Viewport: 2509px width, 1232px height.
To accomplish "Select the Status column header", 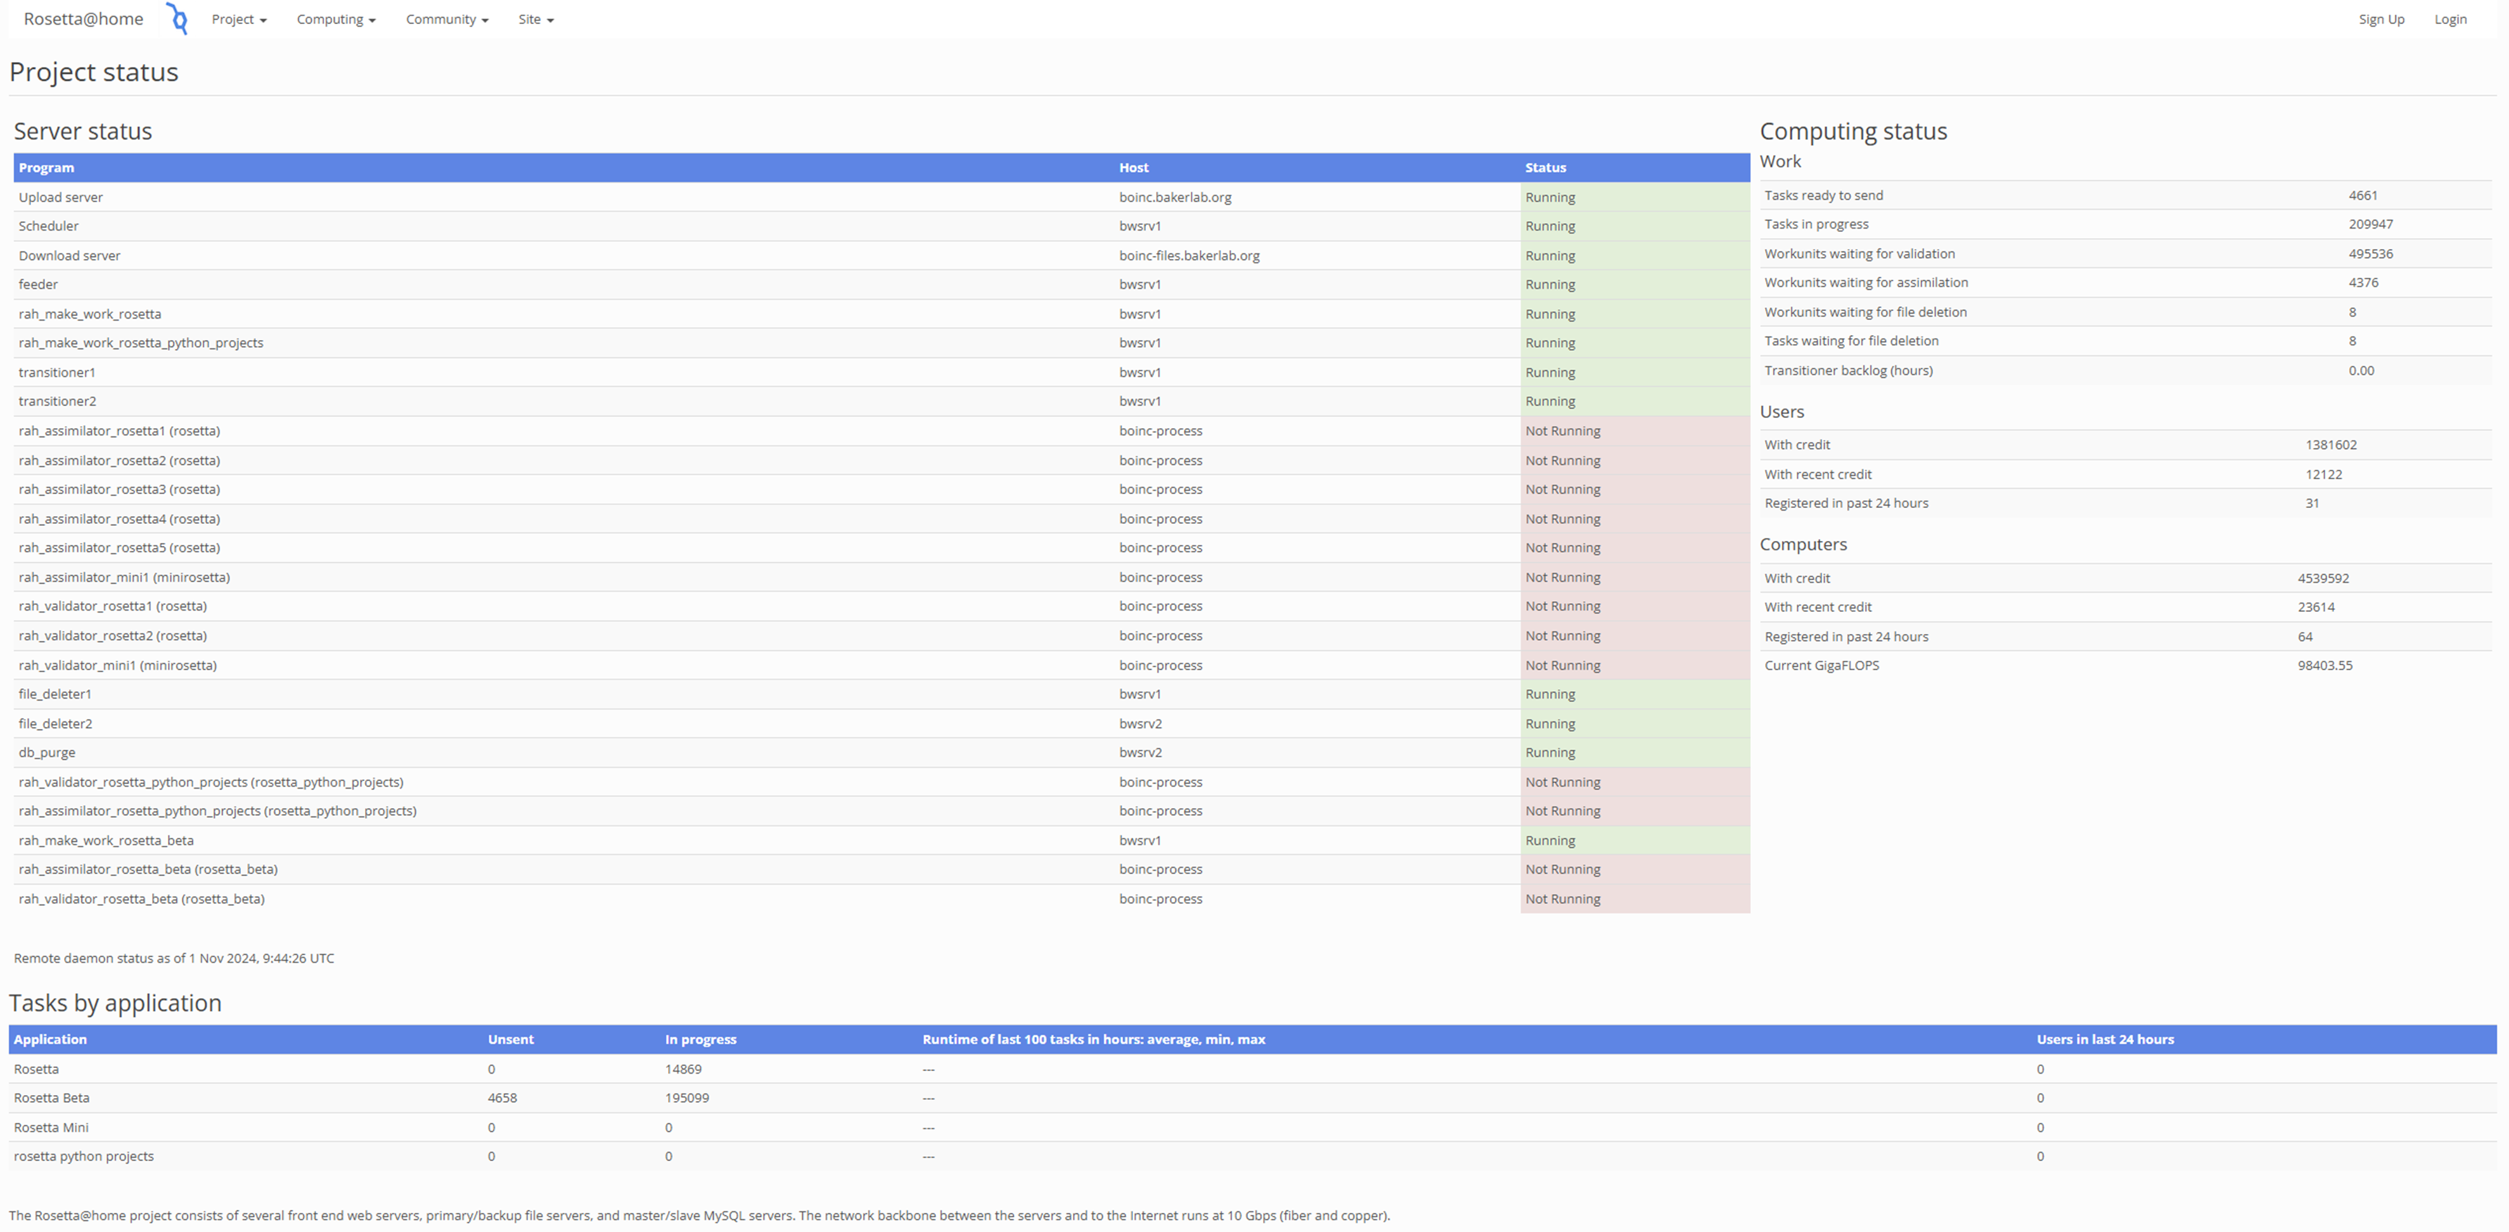I will tap(1544, 167).
